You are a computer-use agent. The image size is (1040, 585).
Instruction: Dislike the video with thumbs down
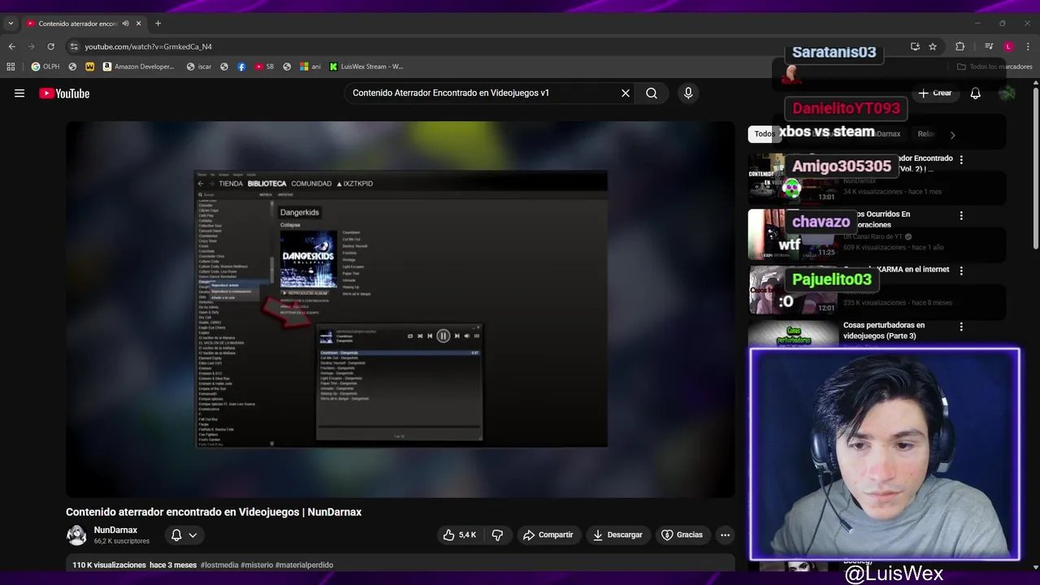[x=497, y=535]
